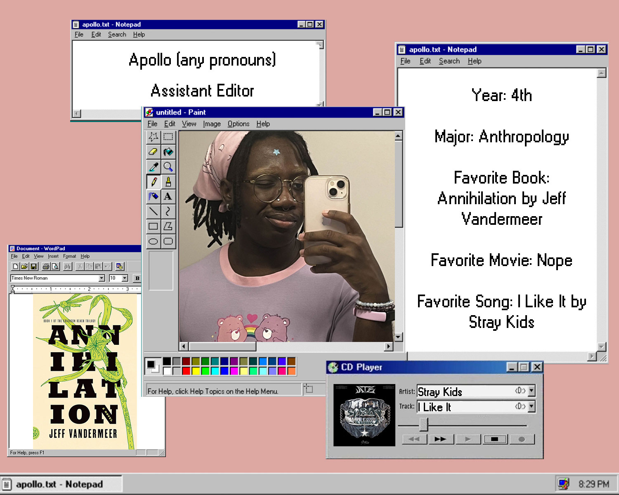
Task: Click the Find binoculars icon in WordPad
Action: pos(67,266)
